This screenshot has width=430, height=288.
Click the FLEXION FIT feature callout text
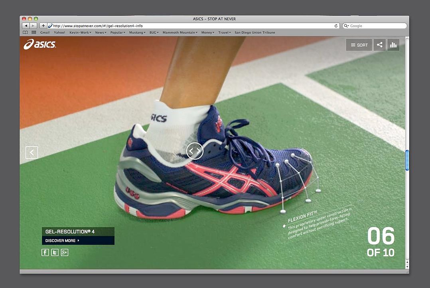click(319, 223)
